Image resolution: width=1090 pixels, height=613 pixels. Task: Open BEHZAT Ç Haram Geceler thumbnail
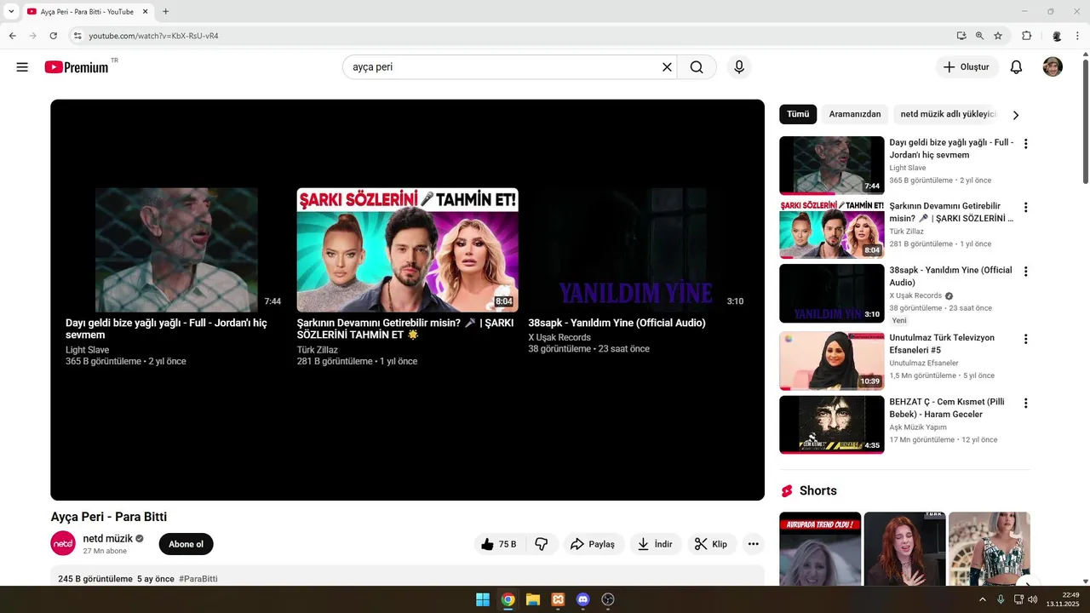(x=831, y=425)
